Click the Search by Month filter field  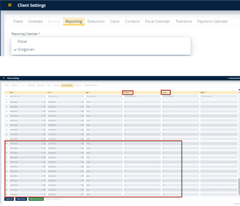click(179, 97)
